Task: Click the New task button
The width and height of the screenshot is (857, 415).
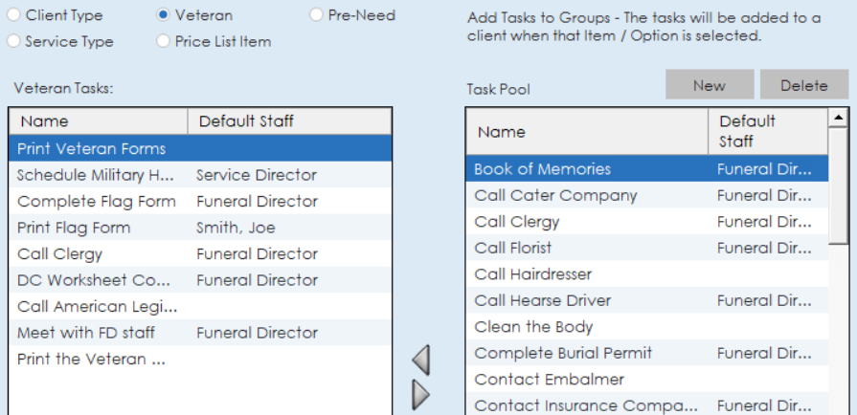Action: 710,85
